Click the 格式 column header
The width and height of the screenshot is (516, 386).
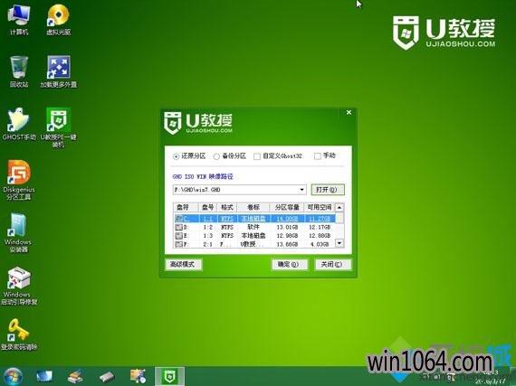(x=227, y=207)
